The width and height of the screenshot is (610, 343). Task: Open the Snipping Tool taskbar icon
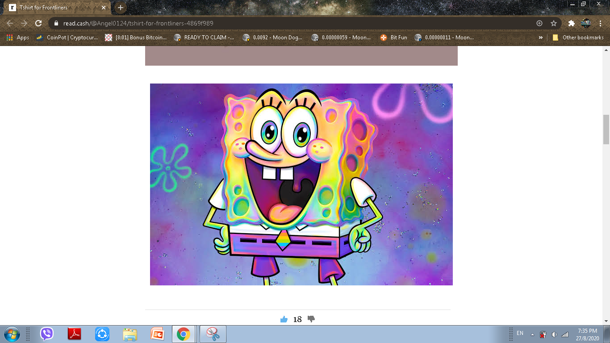(x=213, y=334)
